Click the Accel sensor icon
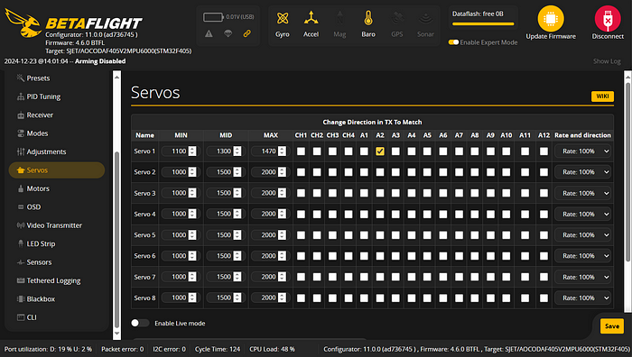The width and height of the screenshot is (632, 357). tap(311, 18)
